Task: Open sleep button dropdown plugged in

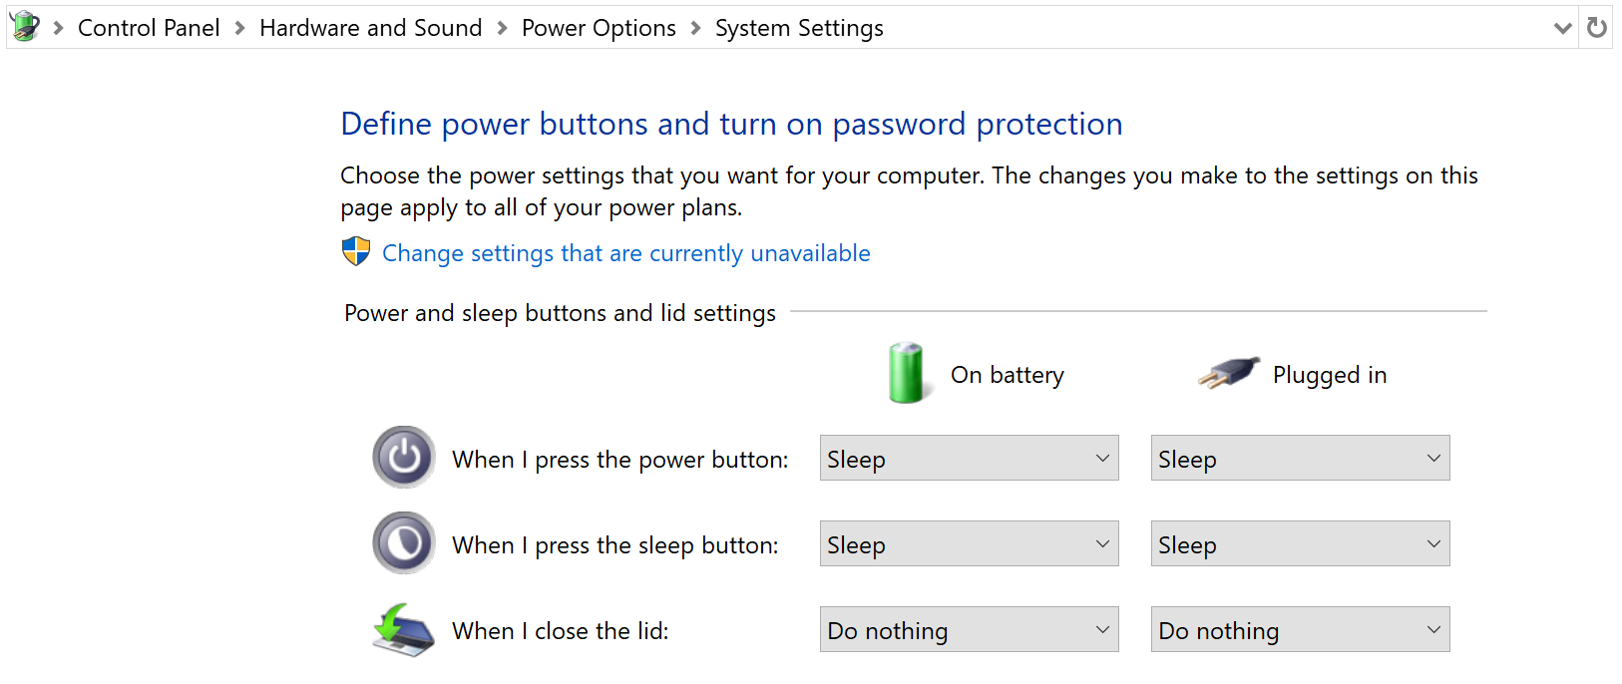Action: click(x=1301, y=543)
